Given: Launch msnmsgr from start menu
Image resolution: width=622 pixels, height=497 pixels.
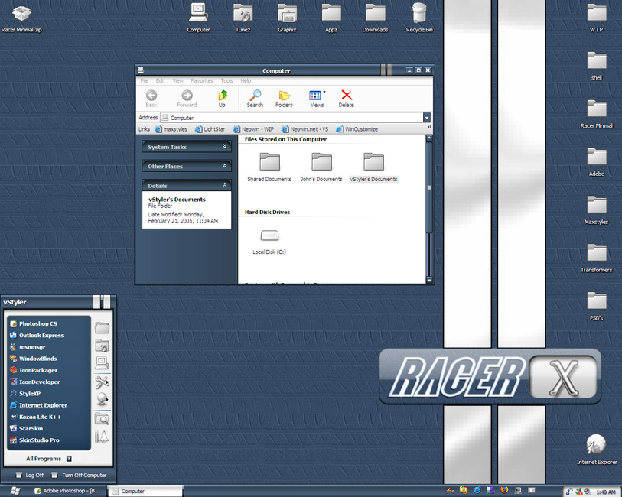Looking at the screenshot, I should pos(32,347).
